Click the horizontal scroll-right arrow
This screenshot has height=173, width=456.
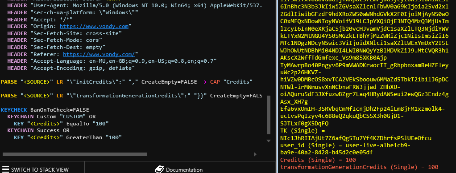coord(255,154)
